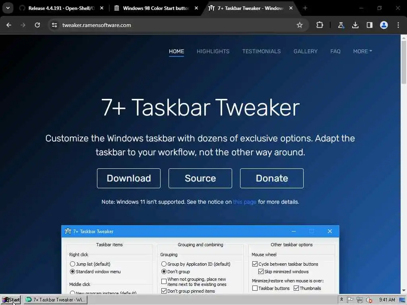Screen dimensions: 407x305
Task: Click the show desktop icon in tray
Action: click(x=402, y=300)
